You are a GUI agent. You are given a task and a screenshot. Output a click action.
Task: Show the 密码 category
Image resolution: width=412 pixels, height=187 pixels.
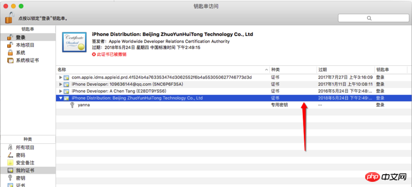click(28, 155)
